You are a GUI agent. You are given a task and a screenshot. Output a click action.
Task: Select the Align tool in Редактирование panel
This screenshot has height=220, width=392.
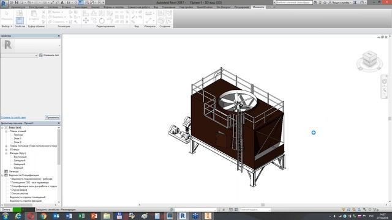coord(86,13)
